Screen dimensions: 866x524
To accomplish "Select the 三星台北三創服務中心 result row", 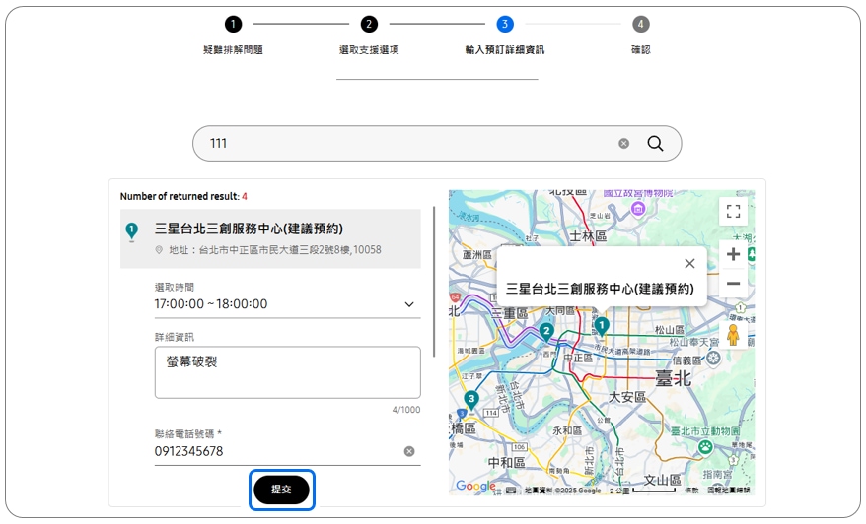I will point(270,238).
